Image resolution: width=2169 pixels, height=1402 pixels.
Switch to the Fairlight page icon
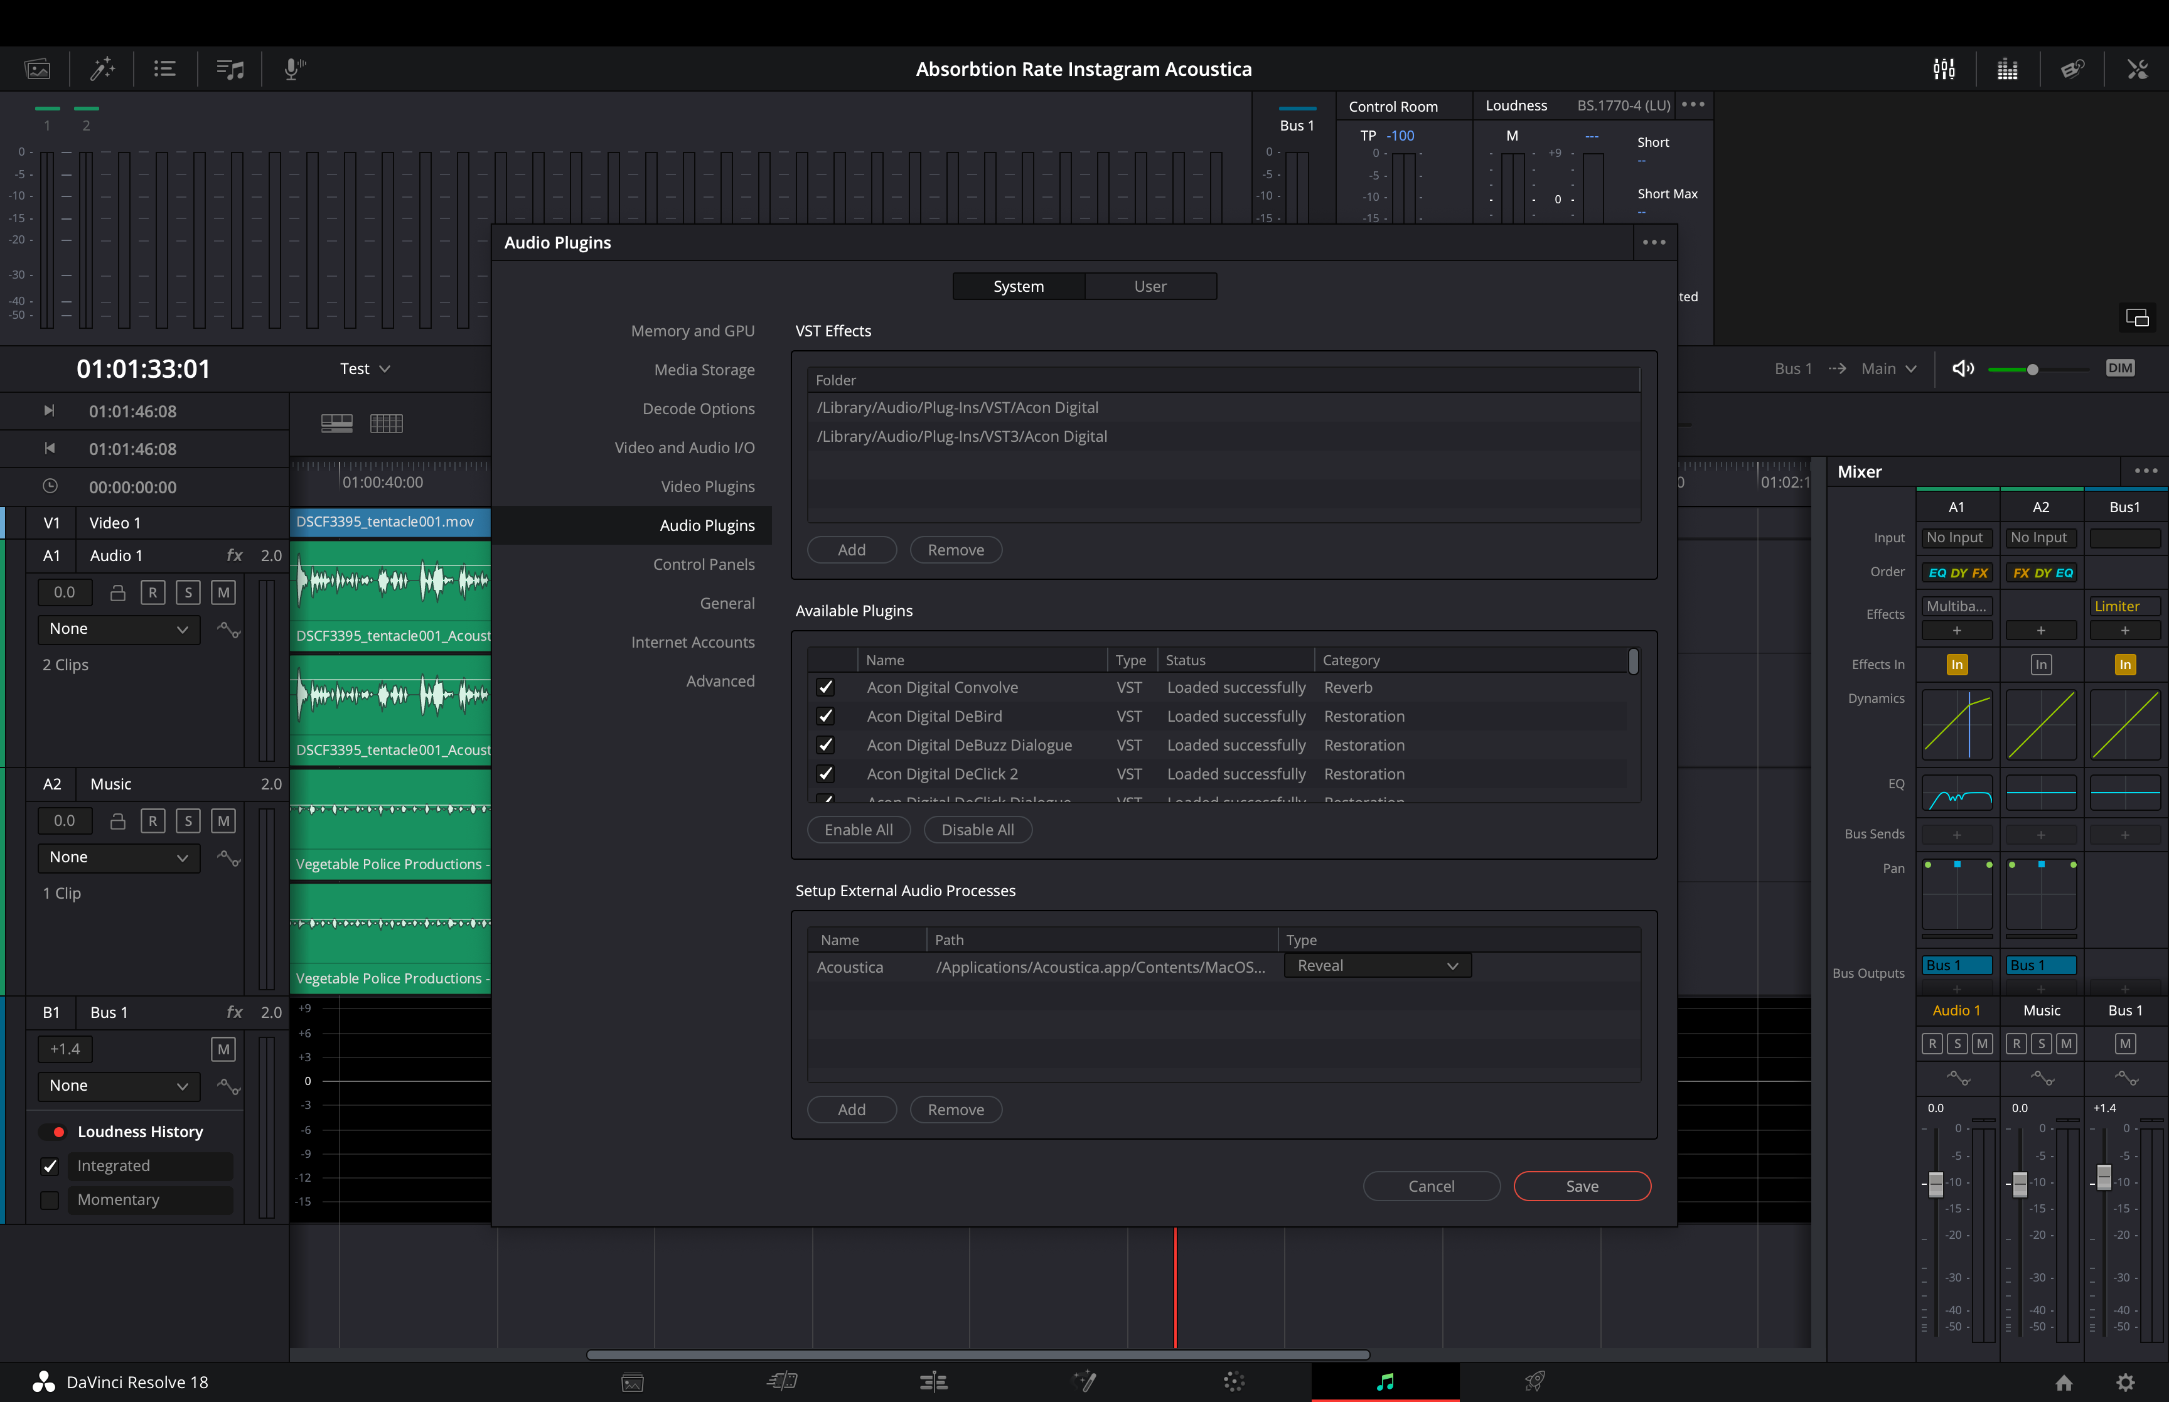[x=1385, y=1382]
